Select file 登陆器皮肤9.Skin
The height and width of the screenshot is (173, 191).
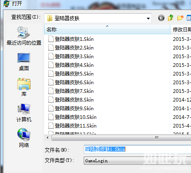point(74,108)
